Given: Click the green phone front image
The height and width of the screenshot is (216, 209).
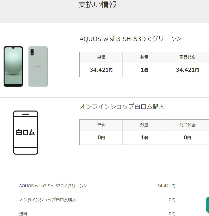Looking at the screenshot, I should (13, 67).
